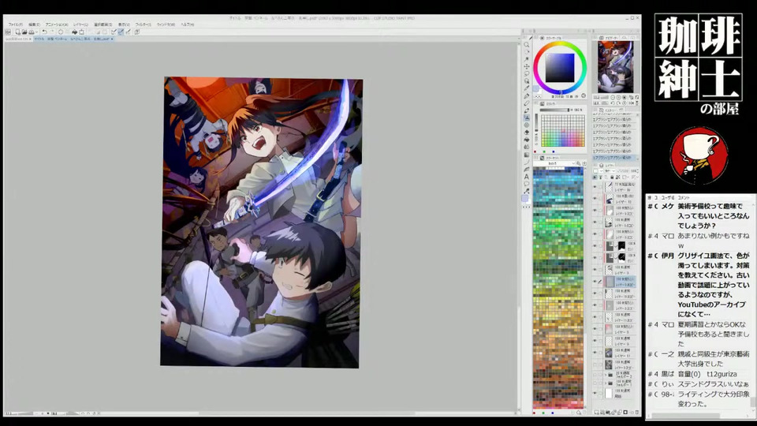Open the 編集 menu

click(x=34, y=24)
